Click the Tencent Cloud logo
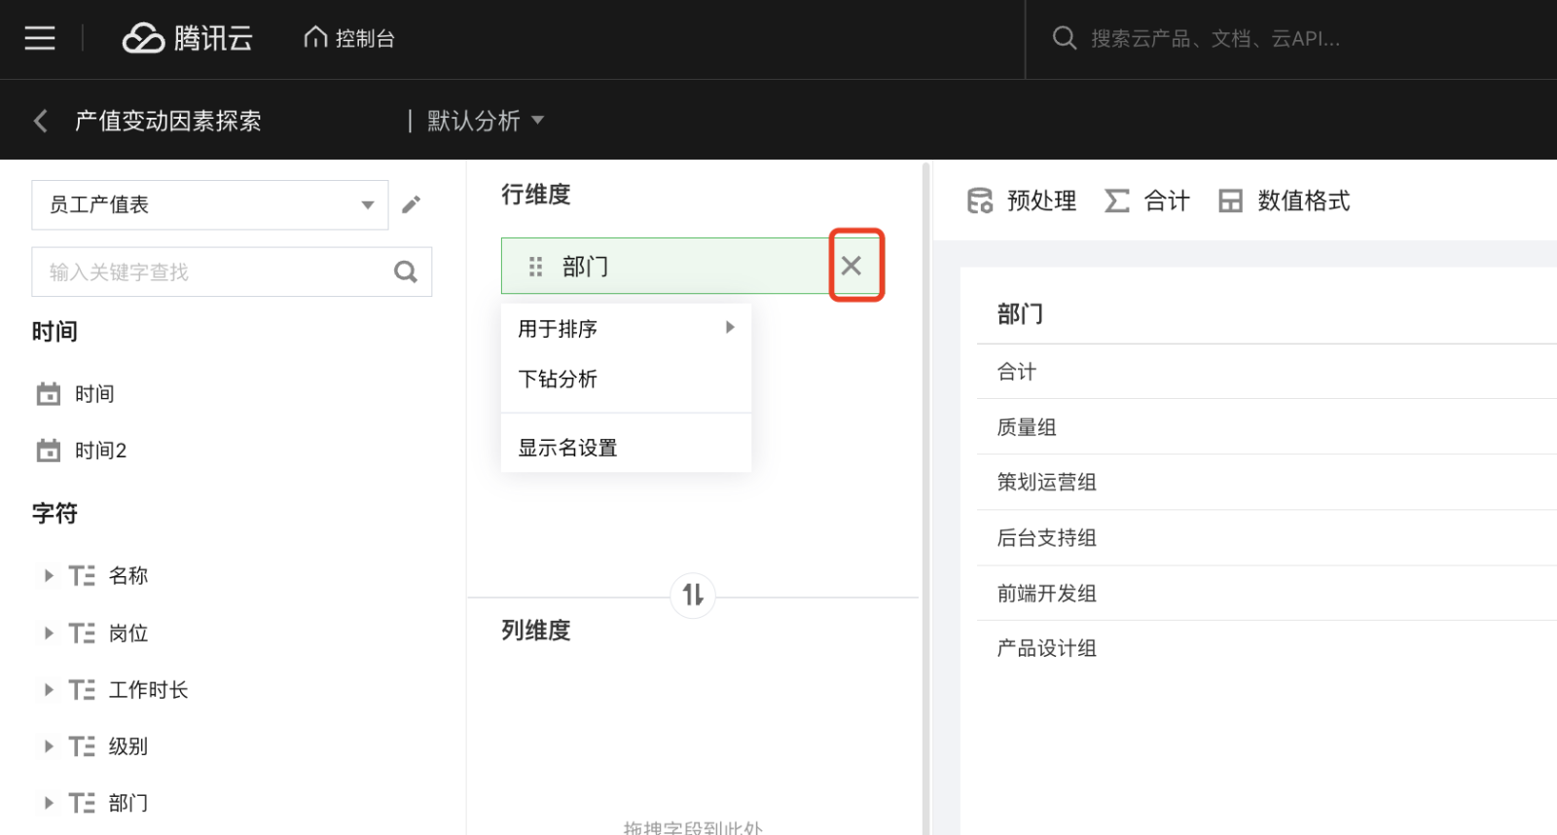Image resolution: width=1557 pixels, height=835 pixels. click(188, 38)
